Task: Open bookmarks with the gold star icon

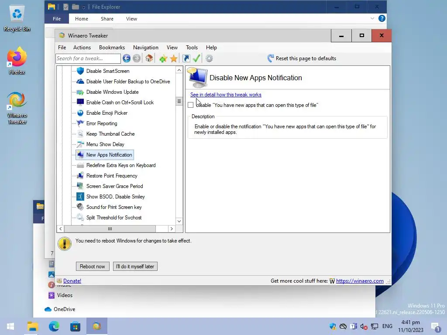Action: click(174, 58)
